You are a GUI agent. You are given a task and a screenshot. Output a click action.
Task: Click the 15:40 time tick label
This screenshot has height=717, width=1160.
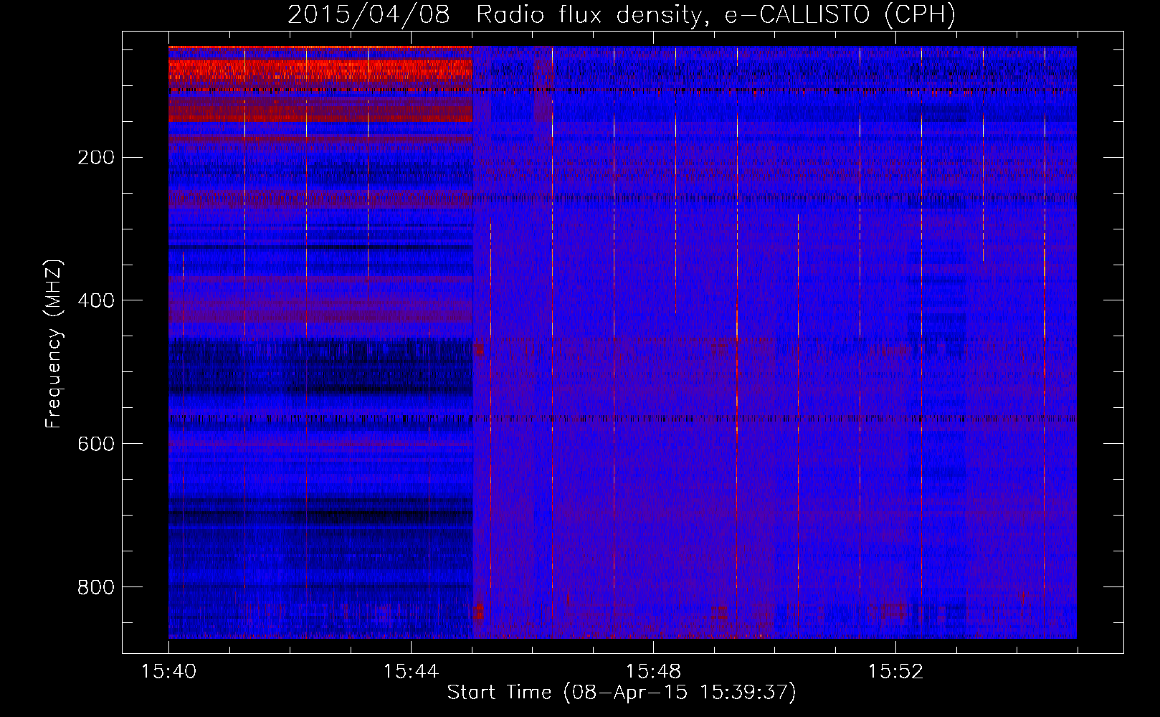[x=168, y=672]
